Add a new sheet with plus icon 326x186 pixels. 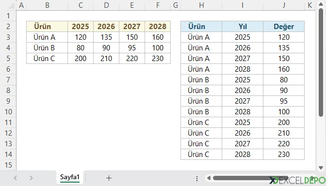coord(109,178)
